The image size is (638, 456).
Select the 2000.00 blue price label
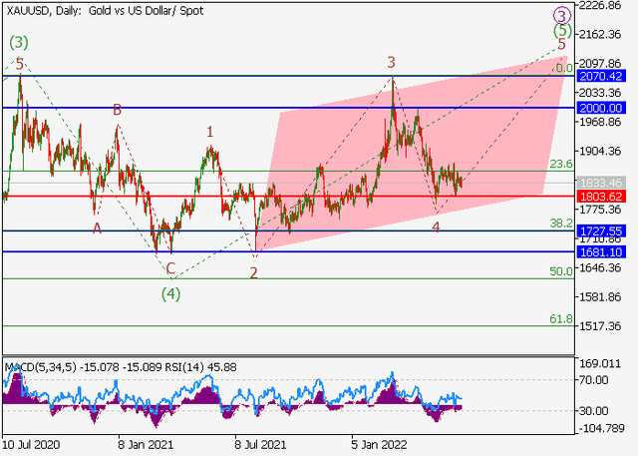pyautogui.click(x=600, y=108)
